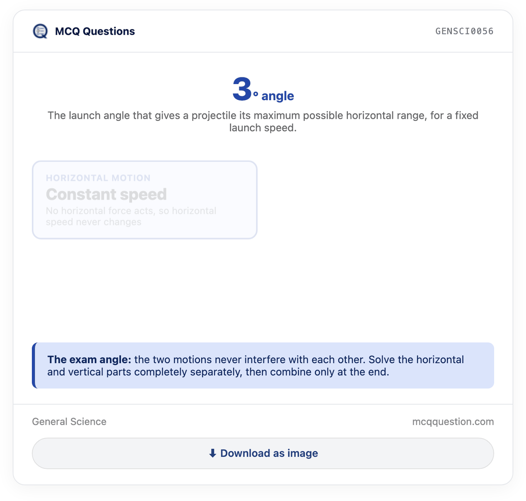Click the MCQ Questions logo icon
Viewport: 526px width, 501px height.
click(x=40, y=31)
